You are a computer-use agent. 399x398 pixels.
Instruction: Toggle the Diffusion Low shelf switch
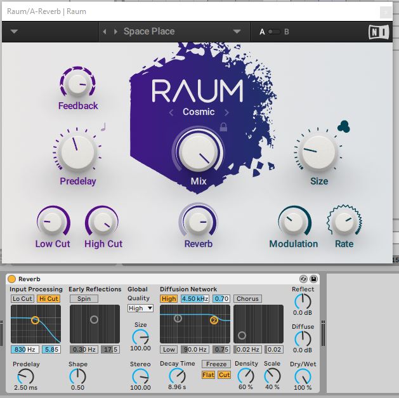point(169,349)
